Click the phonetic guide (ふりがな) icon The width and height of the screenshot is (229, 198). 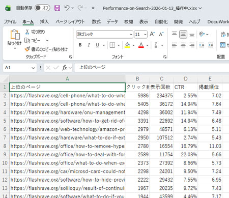[156, 45]
